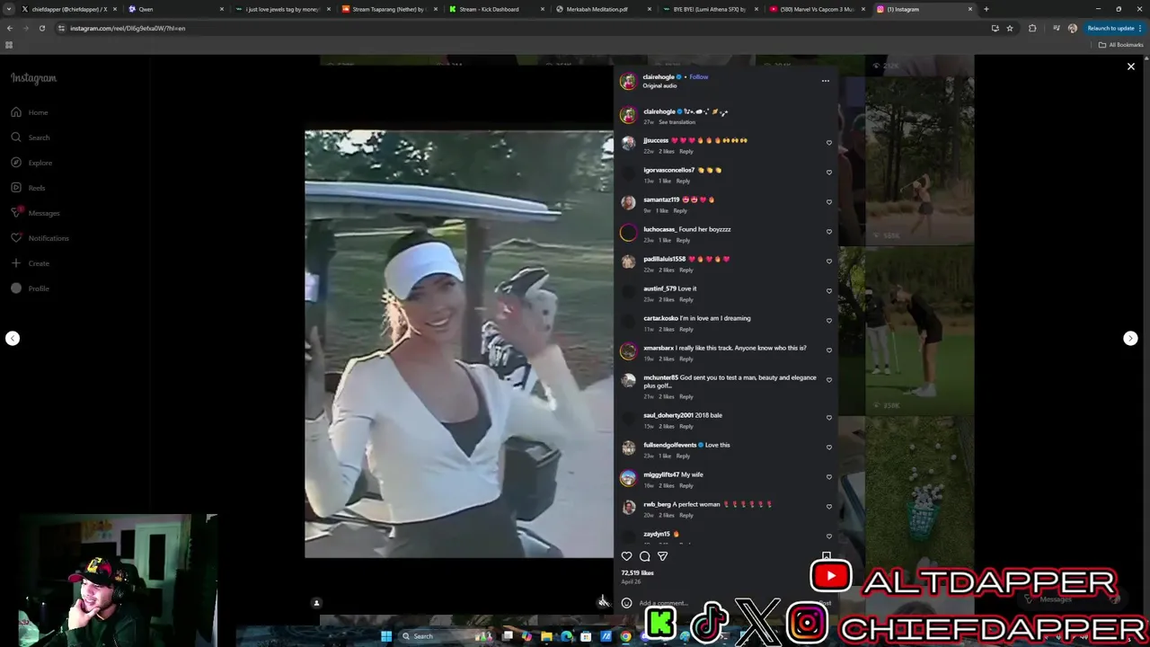Open Instagram Home in sidebar
This screenshot has height=647, width=1150.
pos(29,112)
